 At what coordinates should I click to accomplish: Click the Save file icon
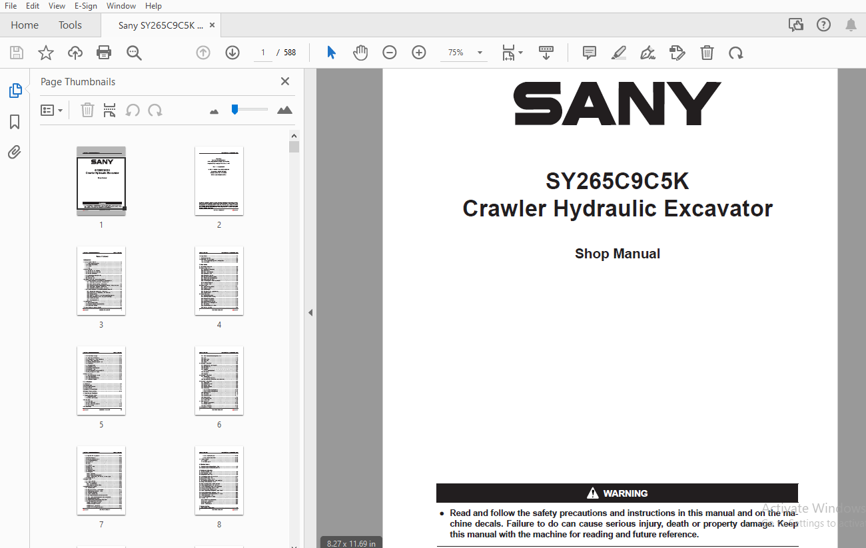click(17, 53)
